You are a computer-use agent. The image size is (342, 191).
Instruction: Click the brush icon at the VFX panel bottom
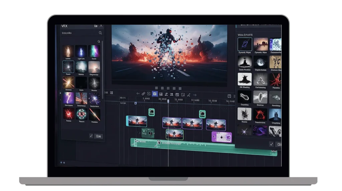pyautogui.click(x=91, y=136)
